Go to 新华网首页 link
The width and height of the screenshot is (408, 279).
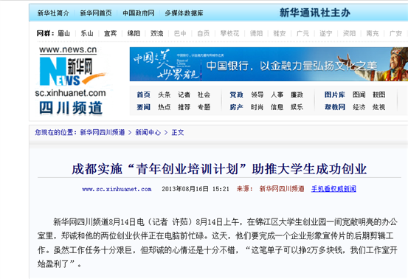click(x=96, y=13)
